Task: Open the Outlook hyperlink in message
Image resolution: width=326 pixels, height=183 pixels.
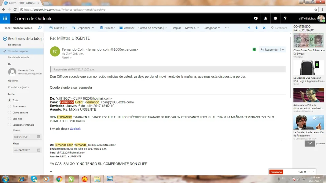Action: click(x=75, y=129)
